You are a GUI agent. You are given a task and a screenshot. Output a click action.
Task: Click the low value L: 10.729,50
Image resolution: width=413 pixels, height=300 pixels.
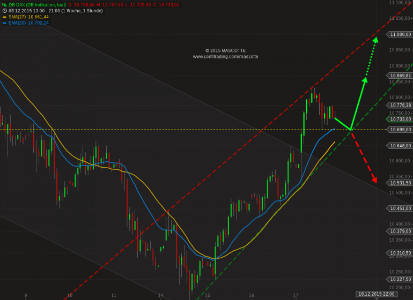coord(138,5)
